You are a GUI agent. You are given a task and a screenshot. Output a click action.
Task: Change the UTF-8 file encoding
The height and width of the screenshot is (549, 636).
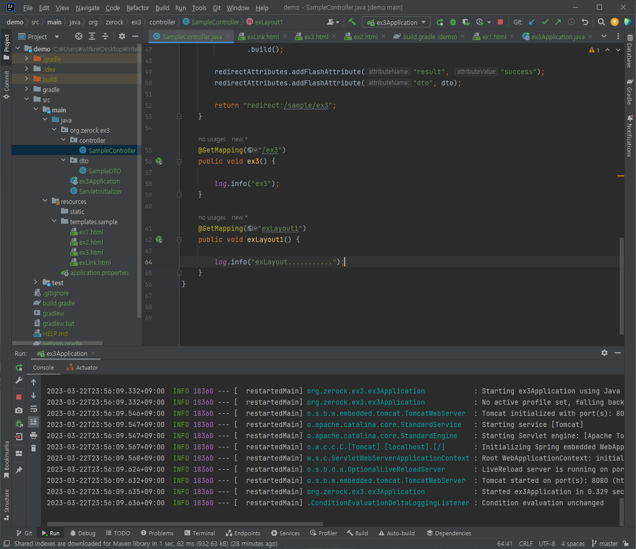coord(547,543)
